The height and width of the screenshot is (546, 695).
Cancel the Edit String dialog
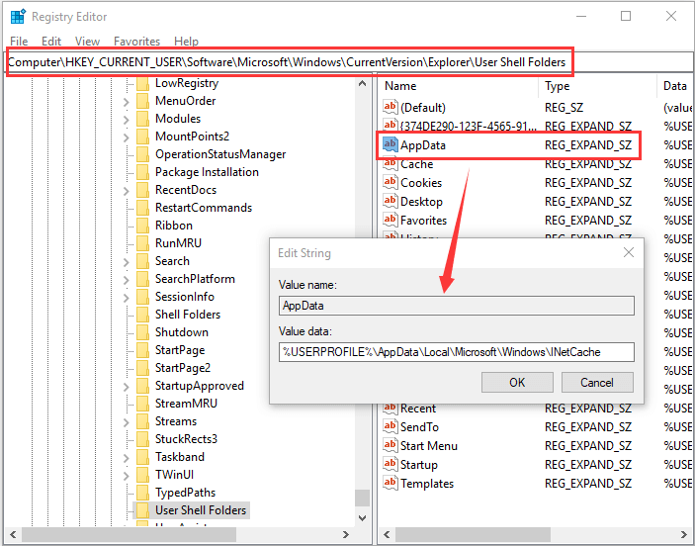tap(597, 383)
